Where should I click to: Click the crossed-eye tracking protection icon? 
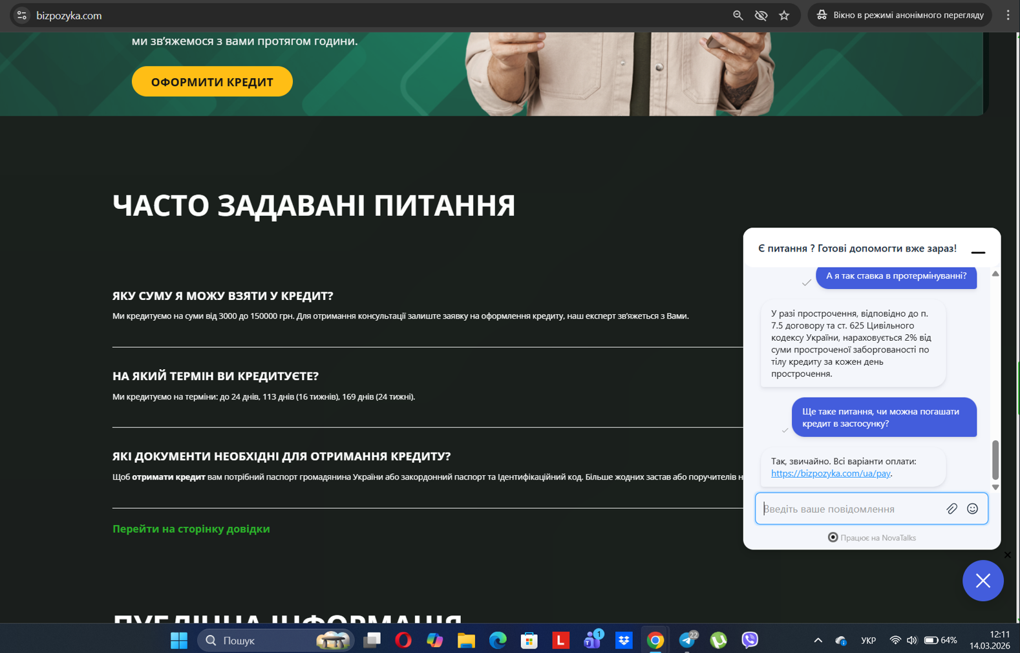click(x=761, y=16)
